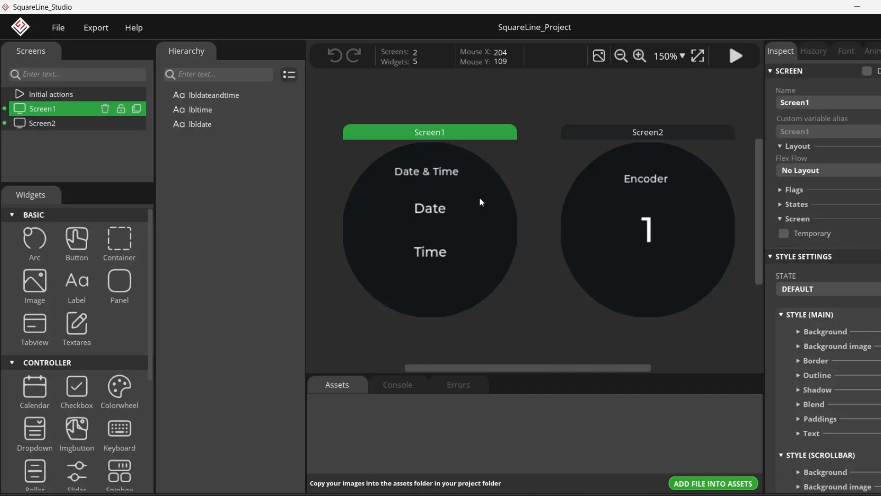This screenshot has height=496, width=881.
Task: Click the Zoom out magnifier icon
Action: (x=621, y=56)
